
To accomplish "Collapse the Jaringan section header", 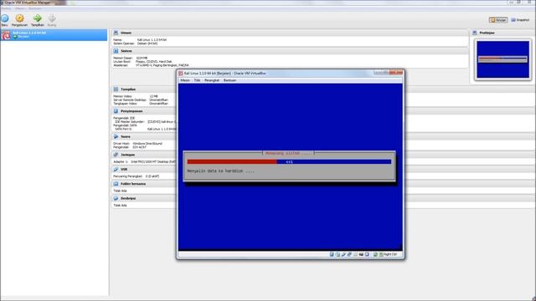I will [x=127, y=155].
